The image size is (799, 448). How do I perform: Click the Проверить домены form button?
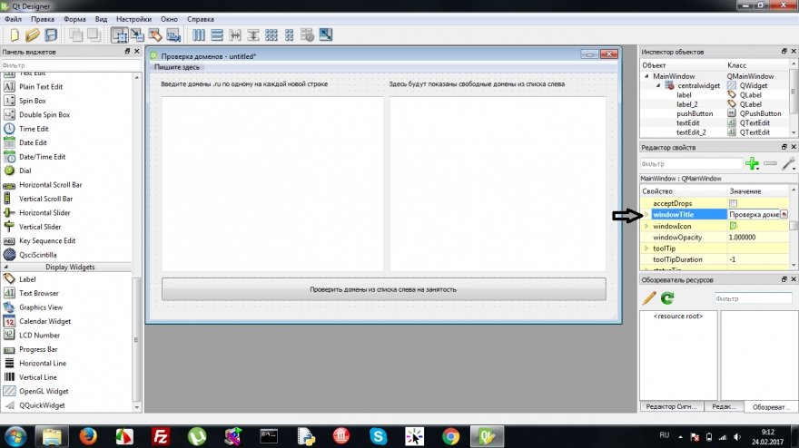pos(384,289)
